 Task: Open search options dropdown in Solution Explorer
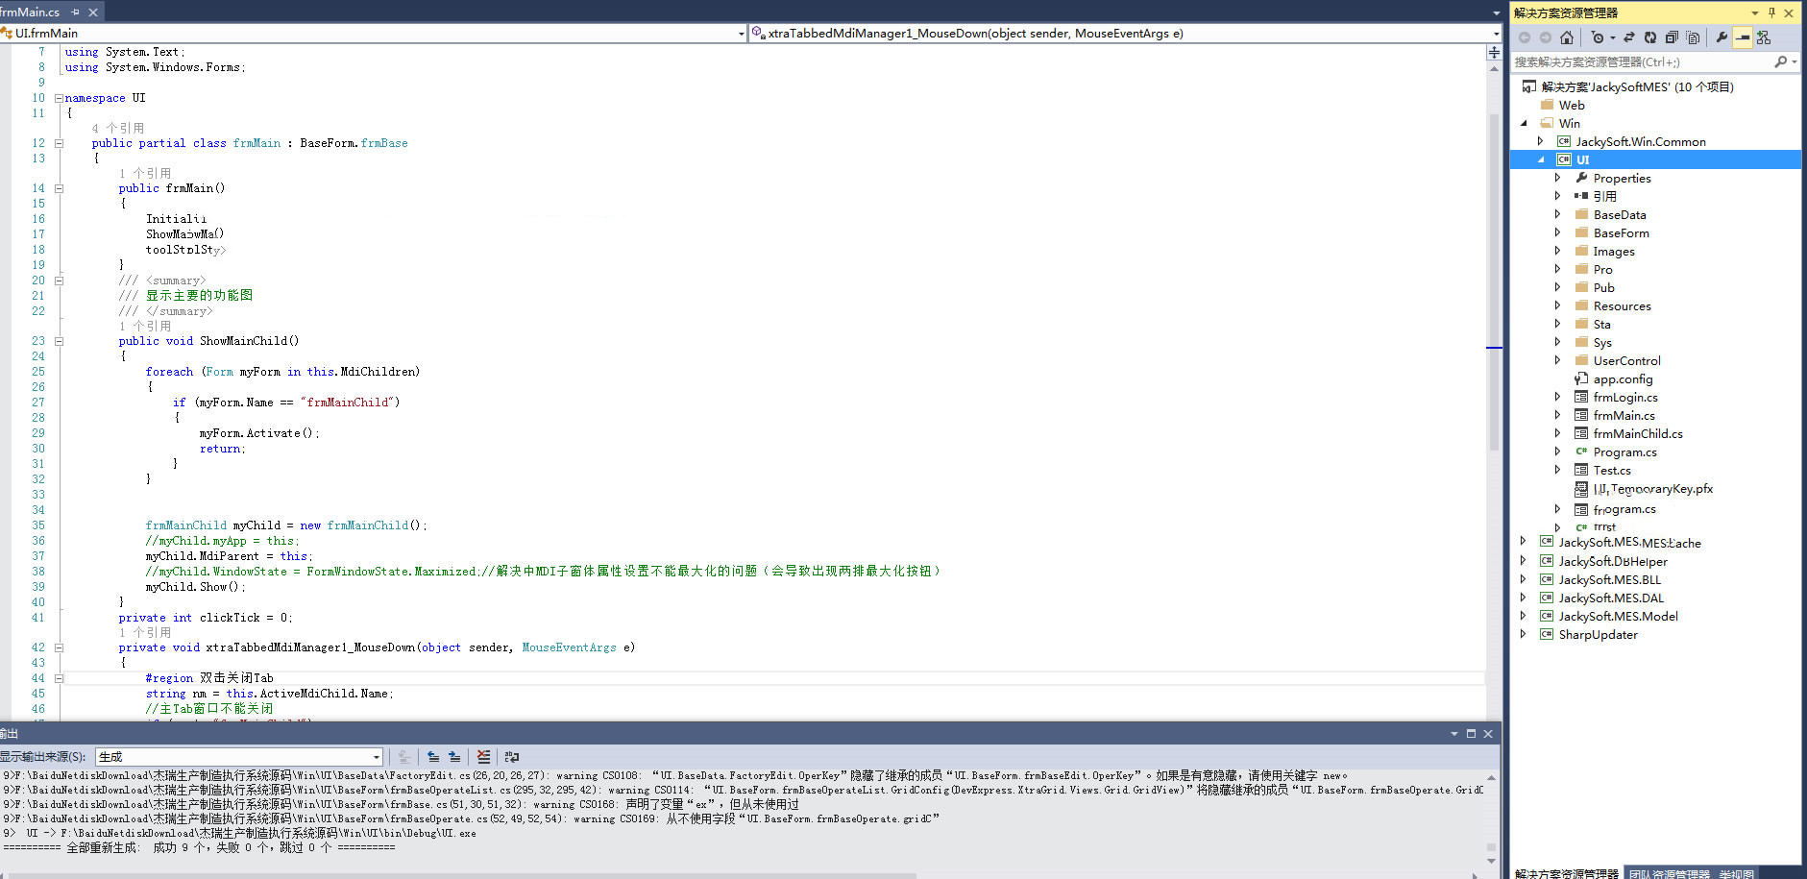(x=1794, y=61)
